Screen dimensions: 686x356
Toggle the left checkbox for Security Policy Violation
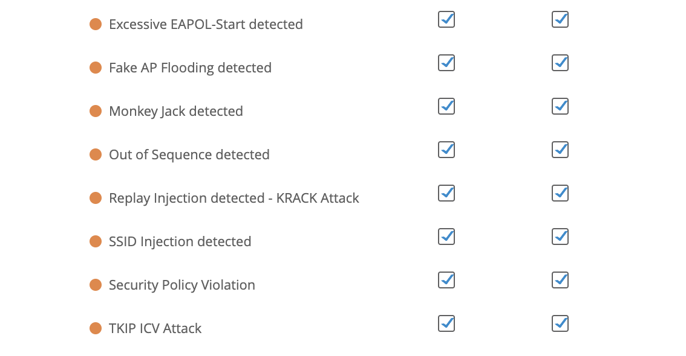click(x=446, y=281)
